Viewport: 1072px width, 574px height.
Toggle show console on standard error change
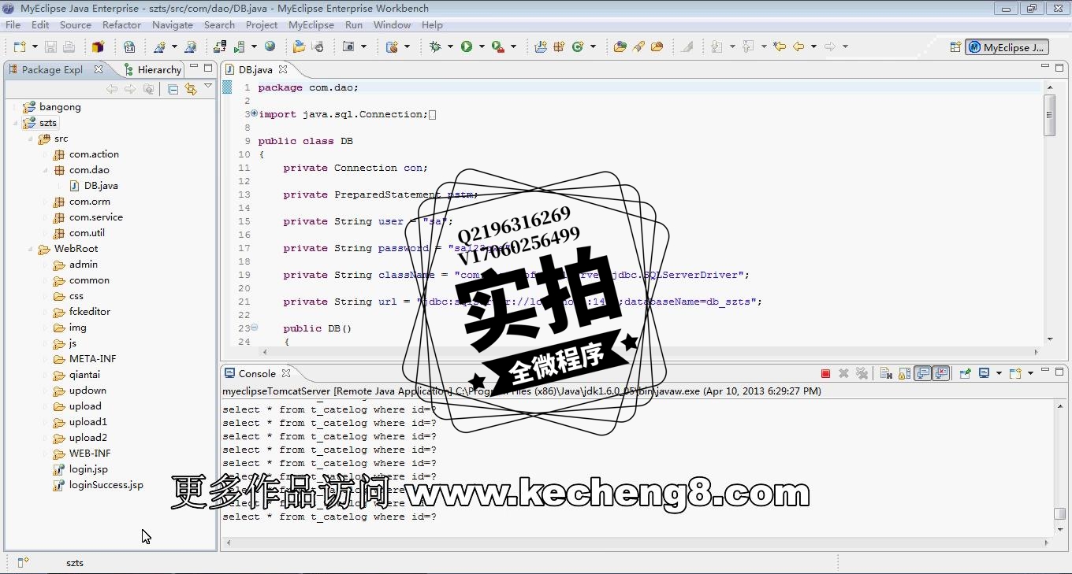[941, 373]
